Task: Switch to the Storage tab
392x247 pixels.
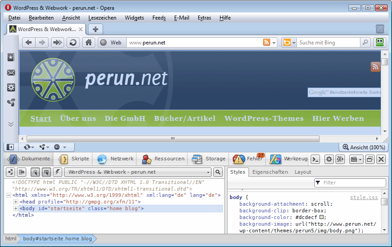Action: (209, 159)
